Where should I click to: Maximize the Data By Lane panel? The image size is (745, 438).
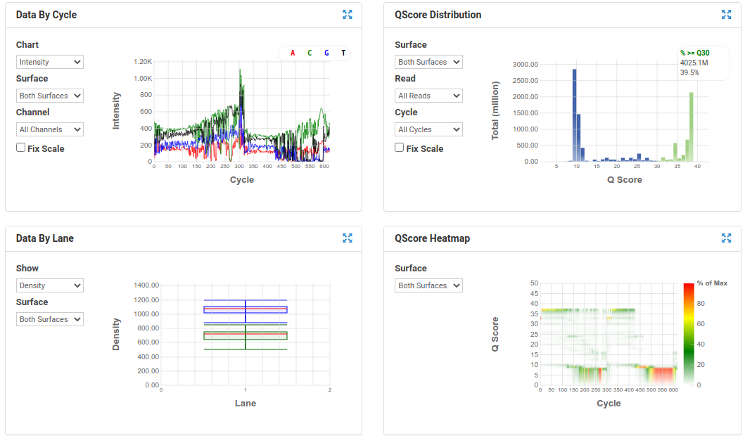[347, 238]
